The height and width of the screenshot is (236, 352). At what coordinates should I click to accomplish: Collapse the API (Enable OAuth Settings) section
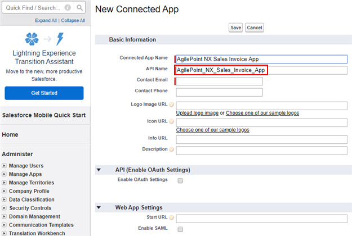(x=99, y=170)
